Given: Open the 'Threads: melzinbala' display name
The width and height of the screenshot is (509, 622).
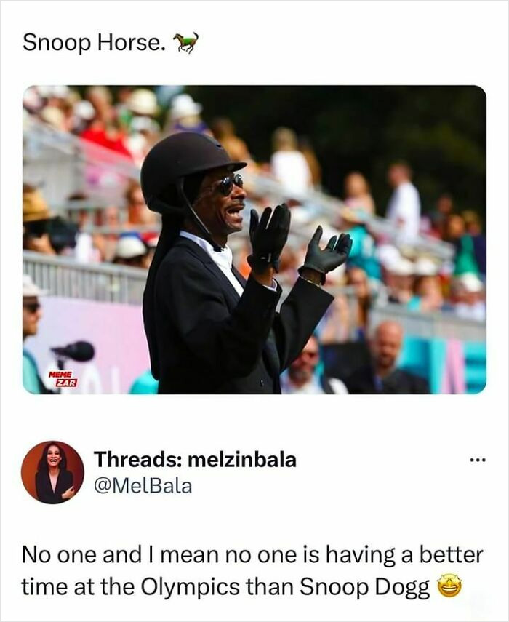Looking at the screenshot, I should (195, 460).
